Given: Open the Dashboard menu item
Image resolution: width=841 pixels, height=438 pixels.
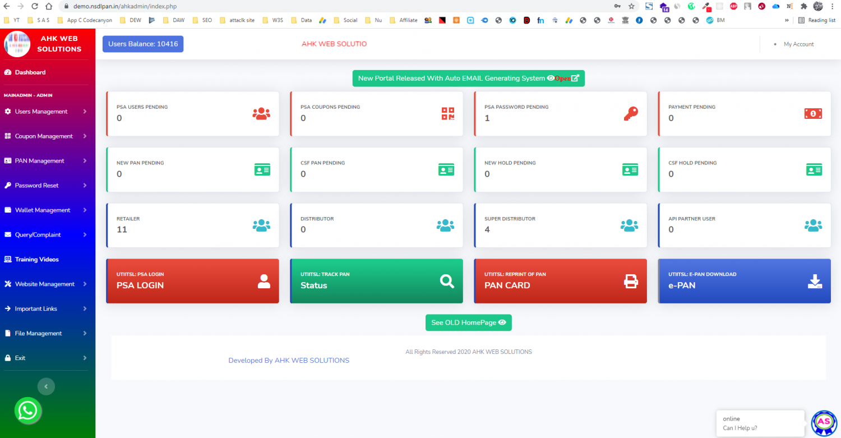Looking at the screenshot, I should pyautogui.click(x=30, y=72).
